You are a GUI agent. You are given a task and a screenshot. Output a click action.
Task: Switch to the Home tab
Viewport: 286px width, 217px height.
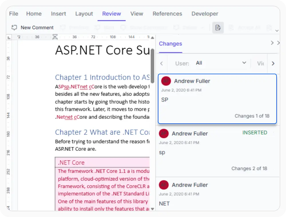(x=34, y=14)
